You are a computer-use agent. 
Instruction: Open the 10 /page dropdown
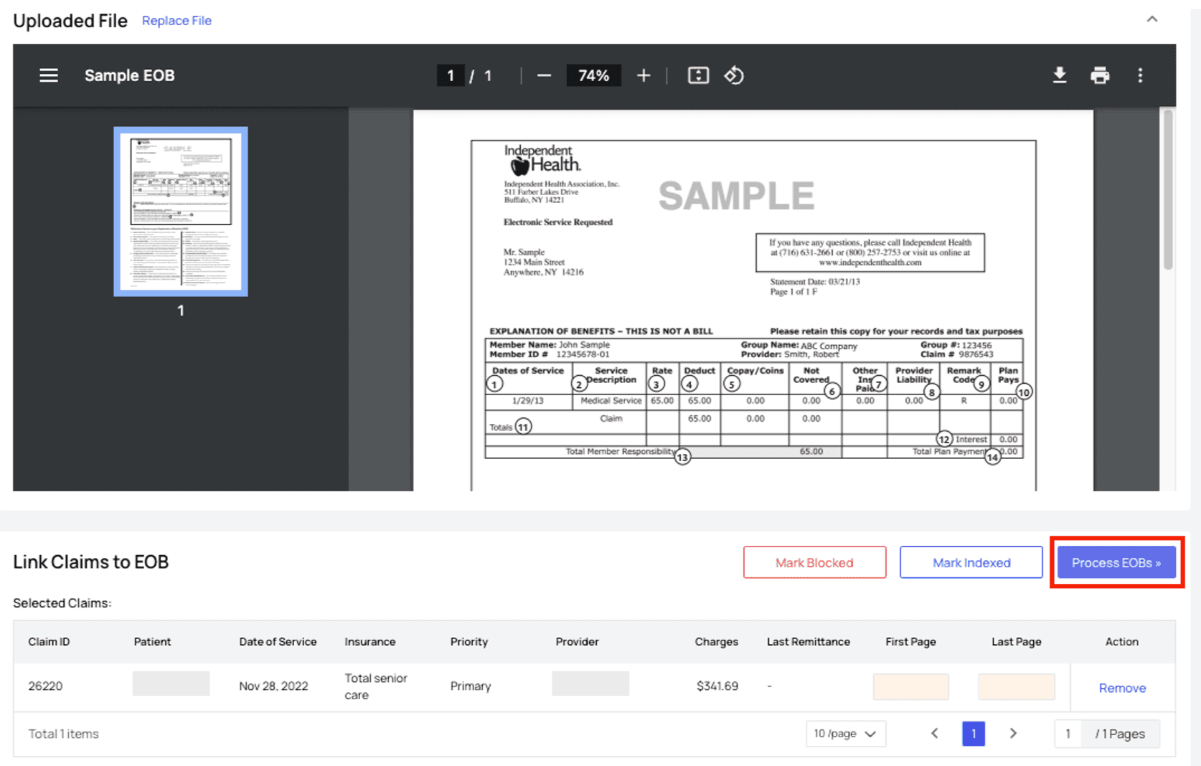pos(845,734)
